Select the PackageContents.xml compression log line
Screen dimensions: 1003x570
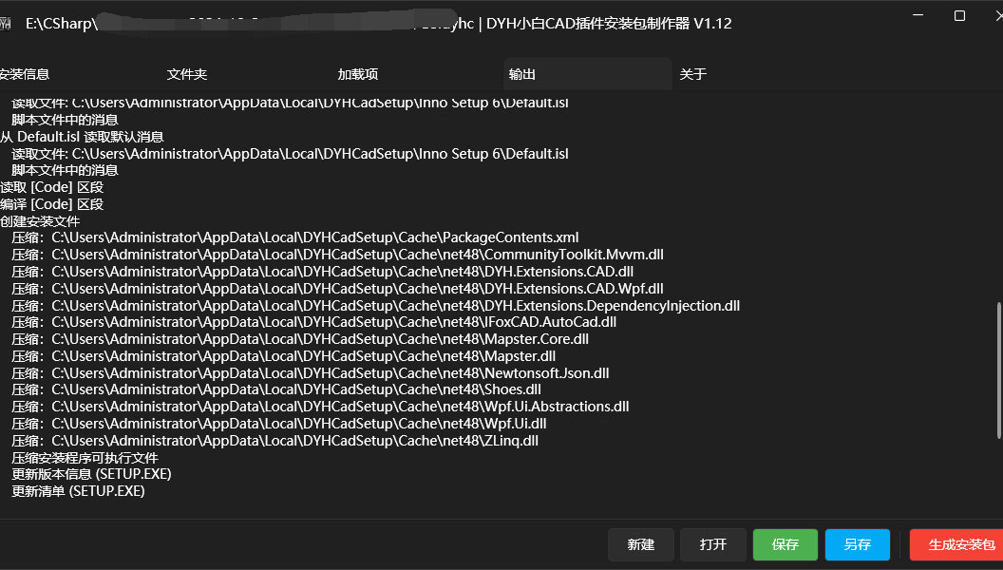click(x=294, y=237)
